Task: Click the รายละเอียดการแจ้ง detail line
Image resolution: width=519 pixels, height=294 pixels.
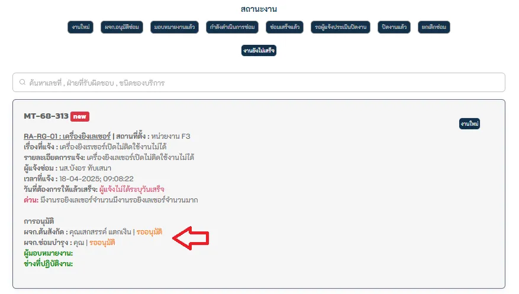Action: click(x=109, y=157)
